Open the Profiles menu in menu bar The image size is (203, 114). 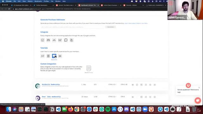click(46, 1)
